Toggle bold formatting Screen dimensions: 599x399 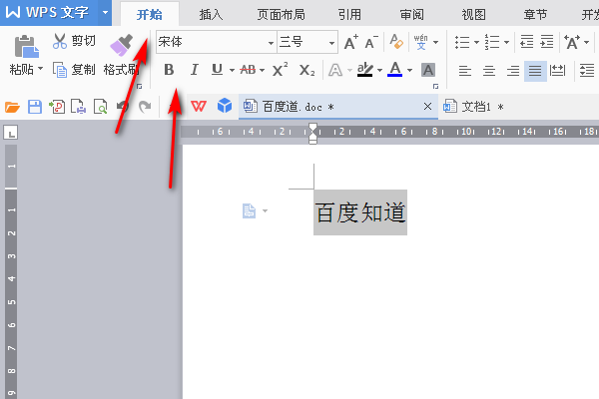tap(169, 70)
